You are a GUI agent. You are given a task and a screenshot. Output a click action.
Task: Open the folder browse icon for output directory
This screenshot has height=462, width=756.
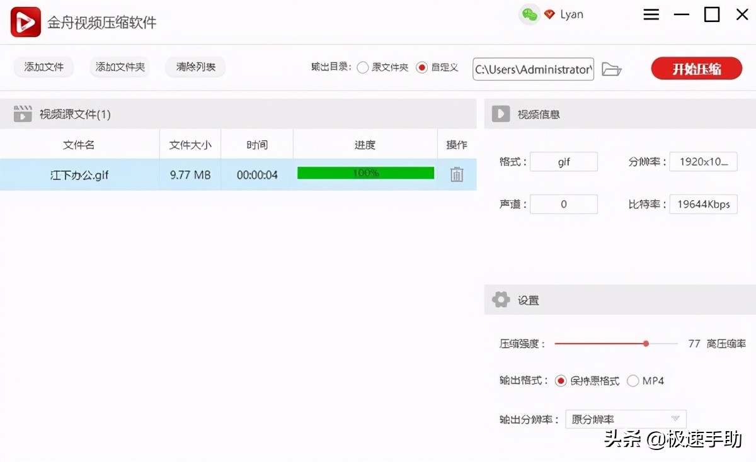click(612, 69)
